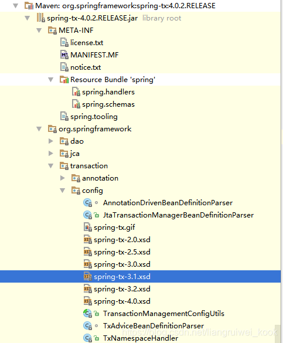The width and height of the screenshot is (283, 343).
Task: Select TransactionManagementConfigUtils class name
Action: 163,314
